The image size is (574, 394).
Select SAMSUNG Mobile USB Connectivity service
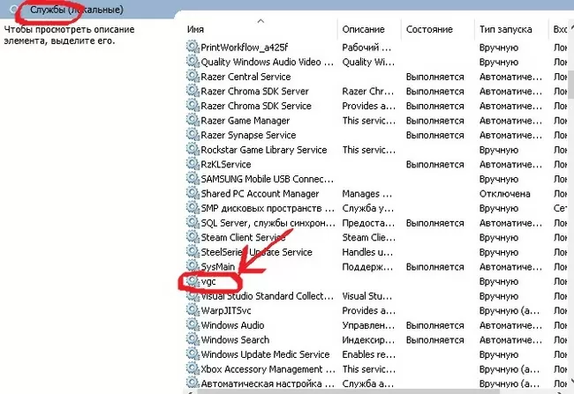[x=264, y=179]
